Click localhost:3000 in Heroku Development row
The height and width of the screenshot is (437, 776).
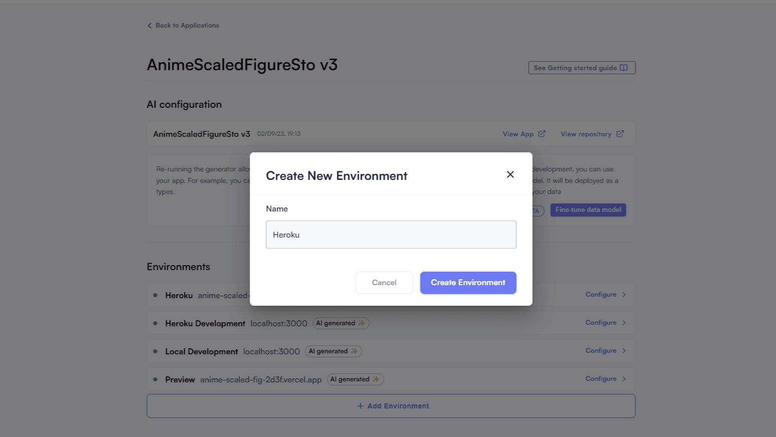pyautogui.click(x=279, y=324)
